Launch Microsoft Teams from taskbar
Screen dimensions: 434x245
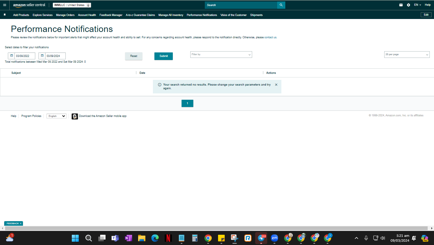(115, 238)
